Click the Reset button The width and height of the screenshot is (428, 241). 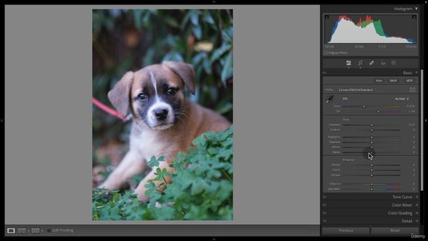395,230
